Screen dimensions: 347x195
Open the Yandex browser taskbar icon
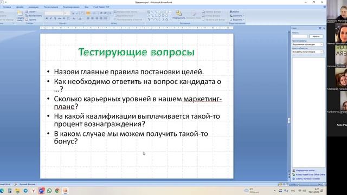point(34,191)
